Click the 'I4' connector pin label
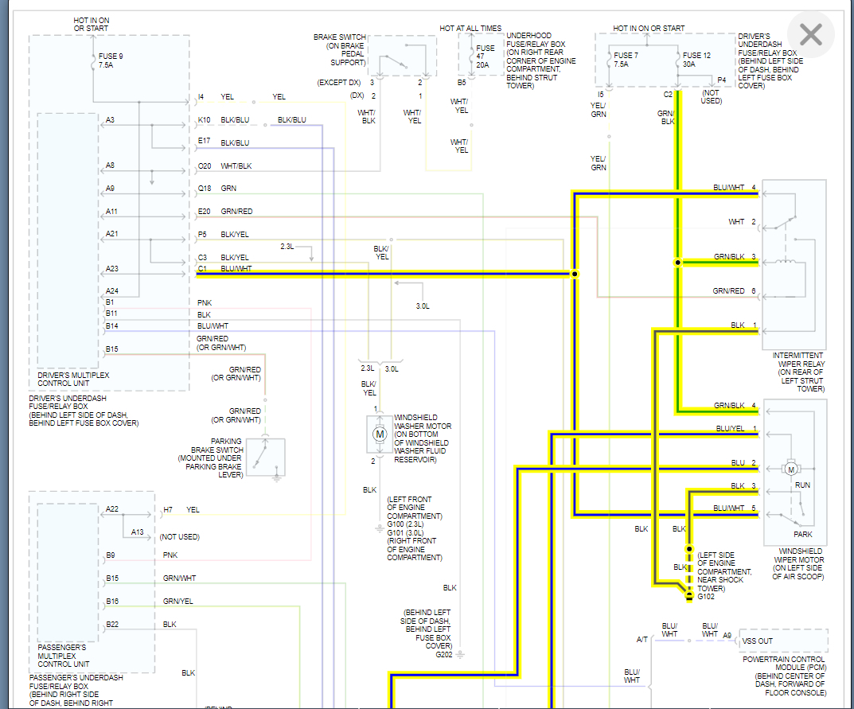The width and height of the screenshot is (854, 709). pos(201,96)
